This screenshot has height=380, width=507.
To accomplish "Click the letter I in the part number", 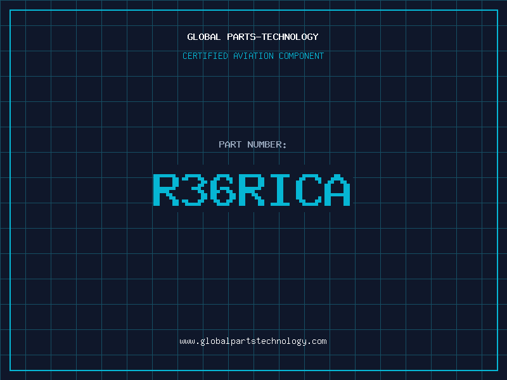I will tap(279, 190).
